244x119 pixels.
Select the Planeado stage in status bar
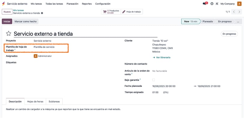click(x=208, y=21)
